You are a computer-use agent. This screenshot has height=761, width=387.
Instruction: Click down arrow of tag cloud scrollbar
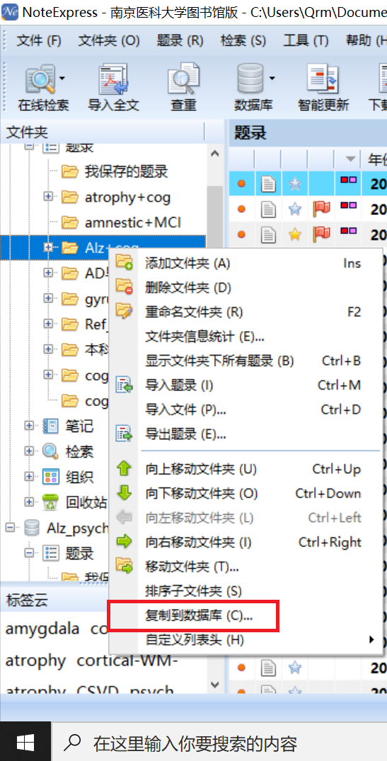click(x=215, y=684)
